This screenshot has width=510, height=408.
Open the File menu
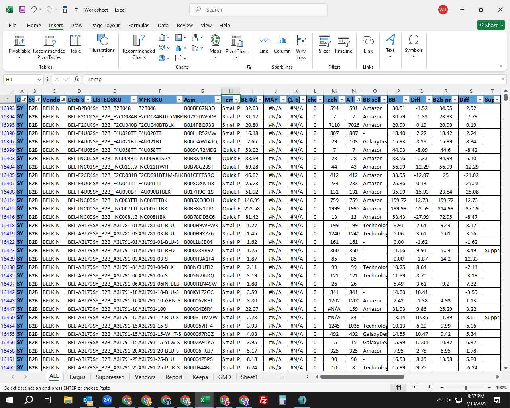coord(12,25)
